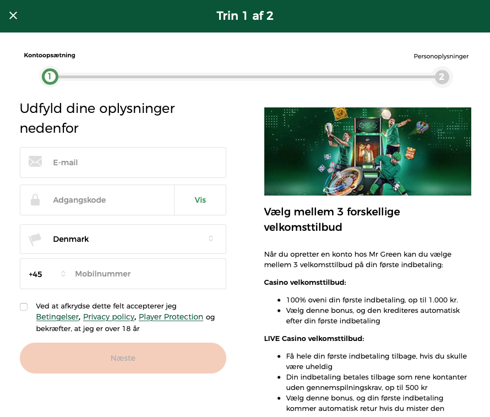Open the Denmark country dropdown
The image size is (490, 417).
(123, 239)
